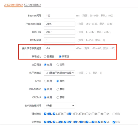Open the 5GHz射频优化 tab
The image size is (138, 125).
click(32, 5)
